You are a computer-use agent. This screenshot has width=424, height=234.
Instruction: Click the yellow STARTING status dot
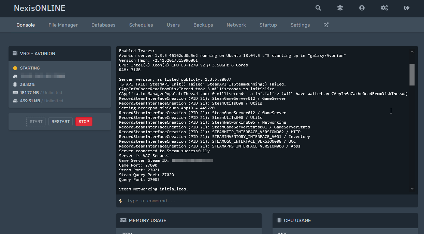point(15,68)
